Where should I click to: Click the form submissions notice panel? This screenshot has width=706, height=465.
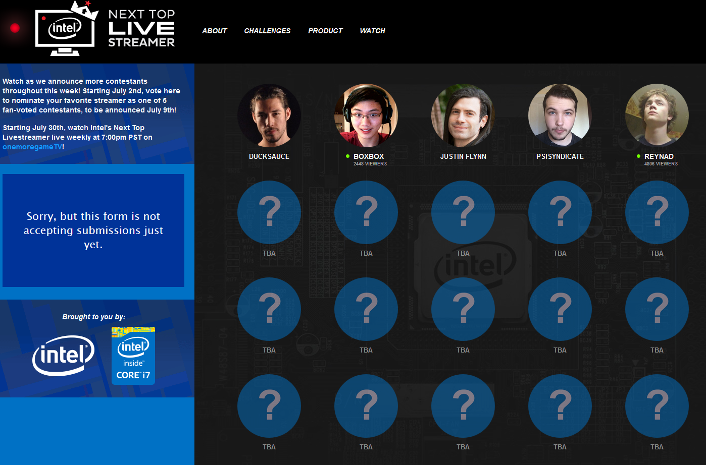pos(93,230)
